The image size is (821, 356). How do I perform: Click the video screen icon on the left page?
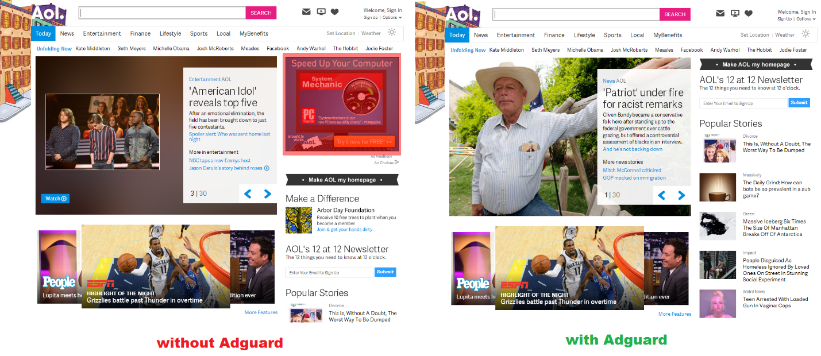321,12
